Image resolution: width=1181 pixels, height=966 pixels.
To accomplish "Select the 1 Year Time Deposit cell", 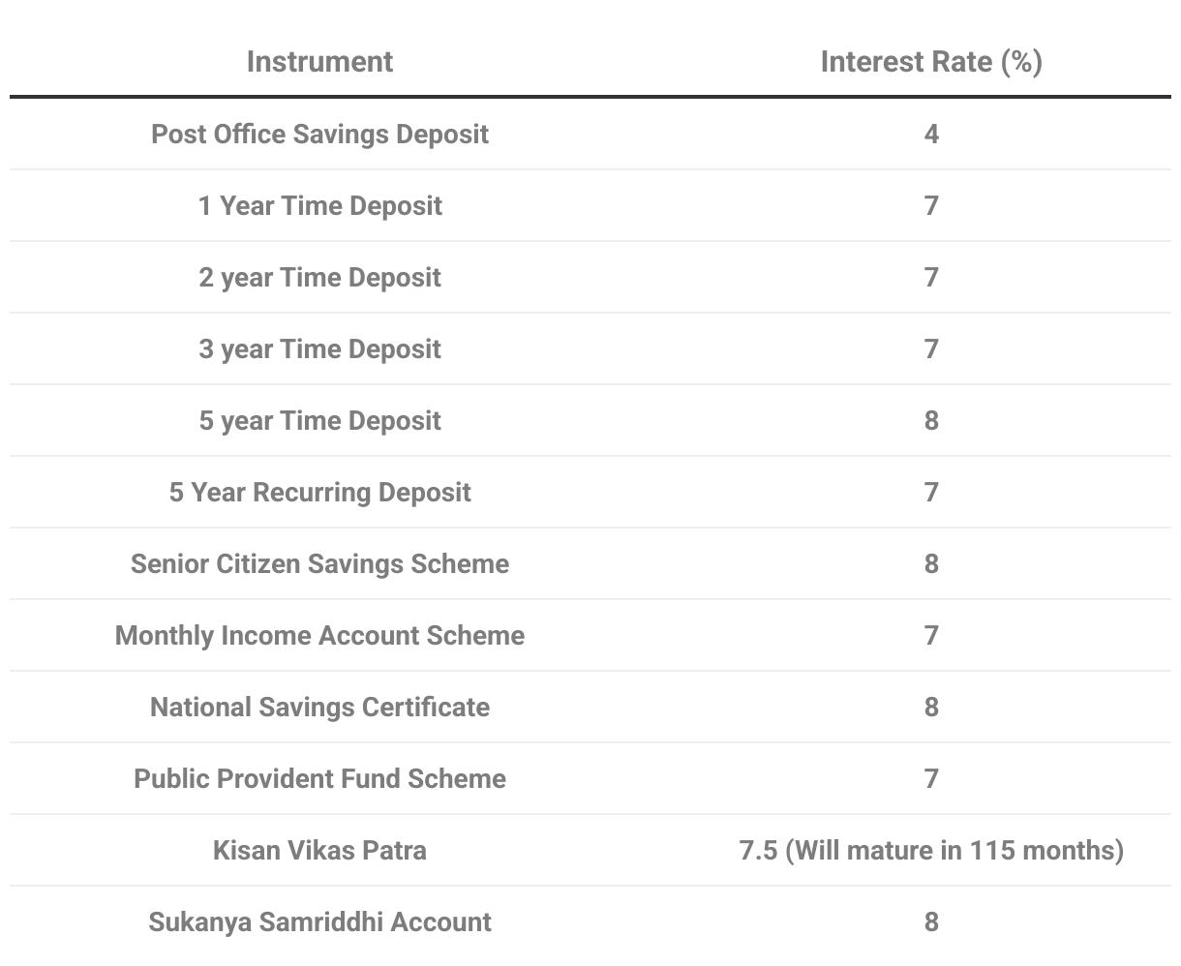I will click(x=319, y=206).
